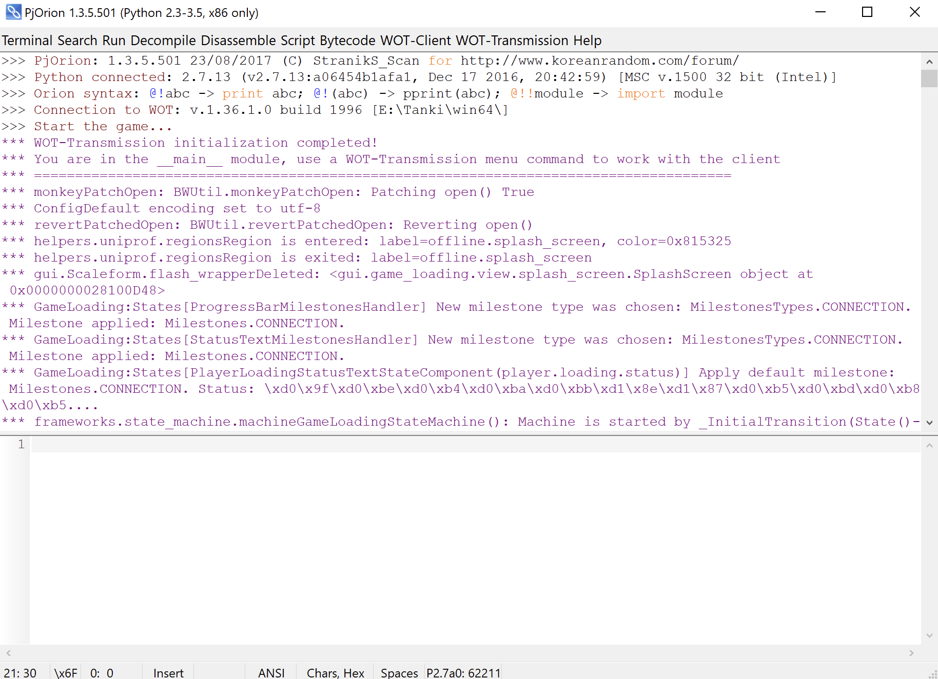Click the ANSI encoding status field
This screenshot has height=679, width=938.
(271, 672)
